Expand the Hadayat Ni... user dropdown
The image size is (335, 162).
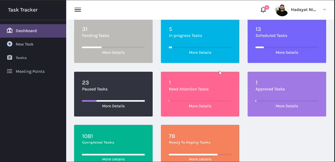(x=324, y=9)
